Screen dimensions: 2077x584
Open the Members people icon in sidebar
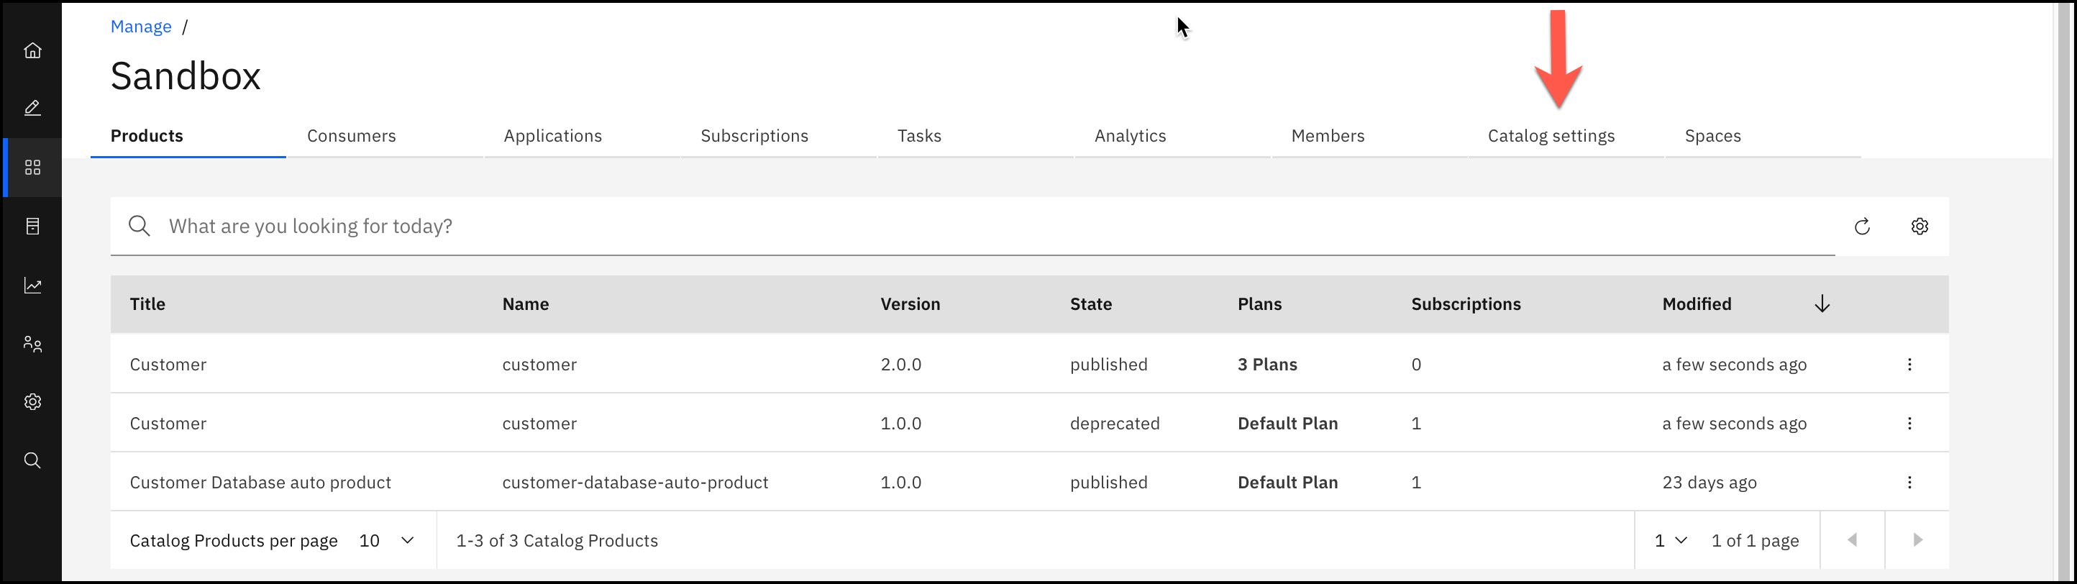point(32,344)
